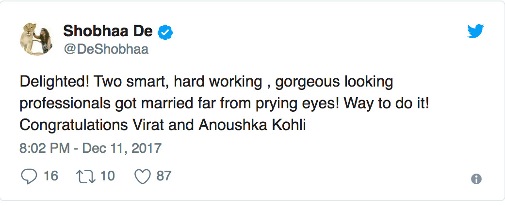Viewport: 505px width, 206px height.
Task: Click the reply count 16
Action: (51, 176)
